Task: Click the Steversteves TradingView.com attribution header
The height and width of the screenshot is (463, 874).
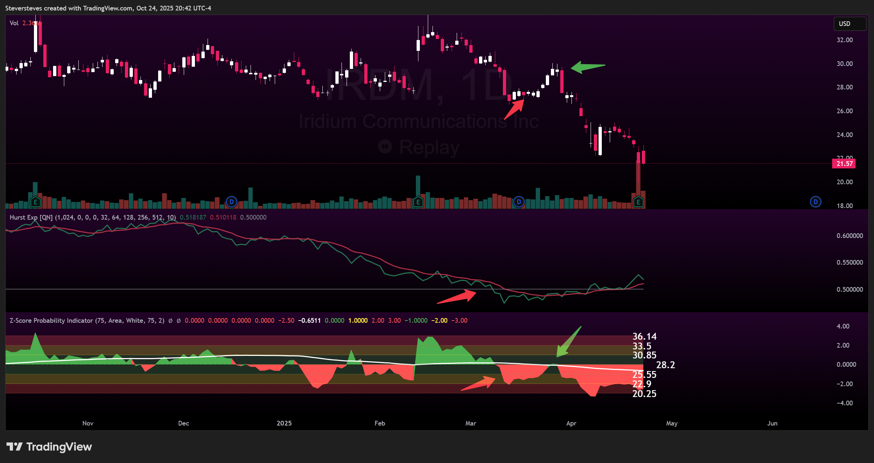Action: click(x=108, y=8)
